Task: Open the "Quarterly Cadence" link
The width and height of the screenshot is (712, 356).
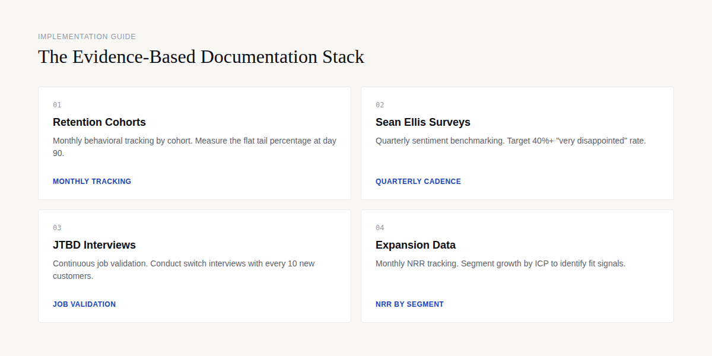Action: point(418,182)
